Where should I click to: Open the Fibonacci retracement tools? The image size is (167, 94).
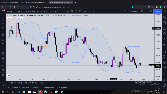pyautogui.click(x=3, y=24)
